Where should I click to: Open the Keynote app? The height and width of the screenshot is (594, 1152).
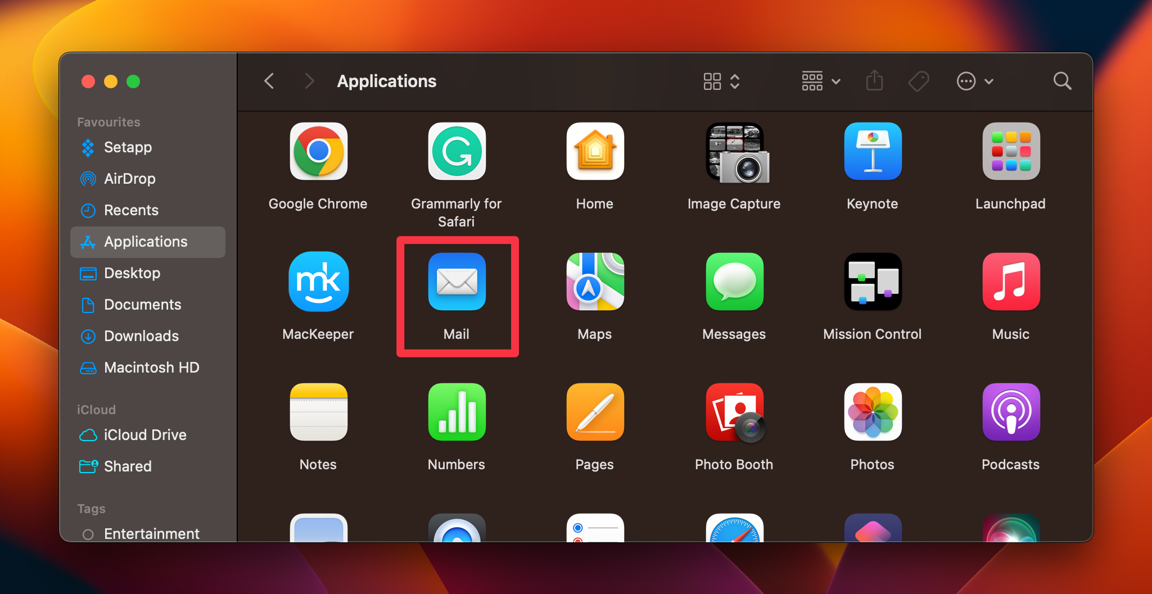[x=871, y=152]
